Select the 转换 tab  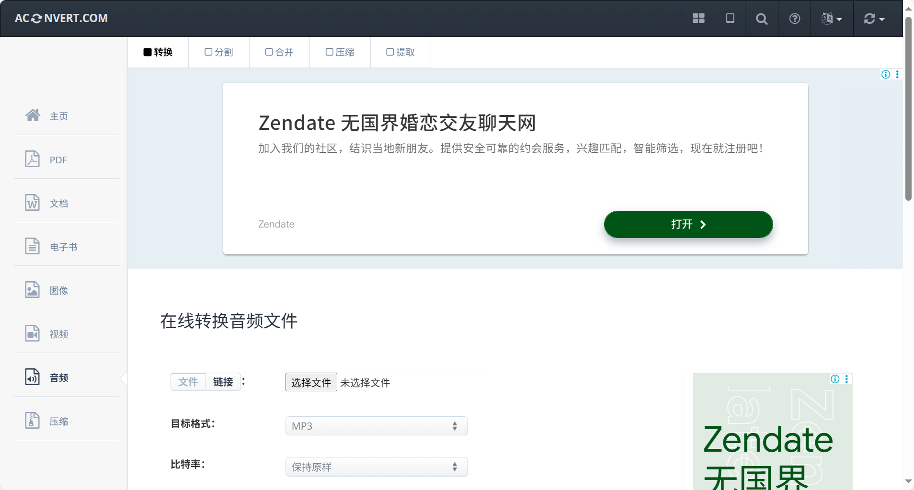click(158, 52)
